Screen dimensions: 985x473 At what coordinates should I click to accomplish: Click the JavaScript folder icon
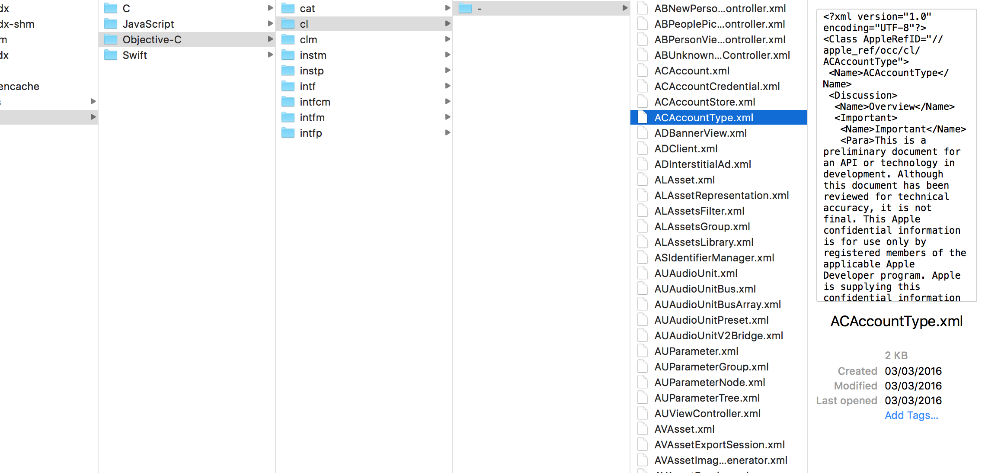tap(111, 24)
